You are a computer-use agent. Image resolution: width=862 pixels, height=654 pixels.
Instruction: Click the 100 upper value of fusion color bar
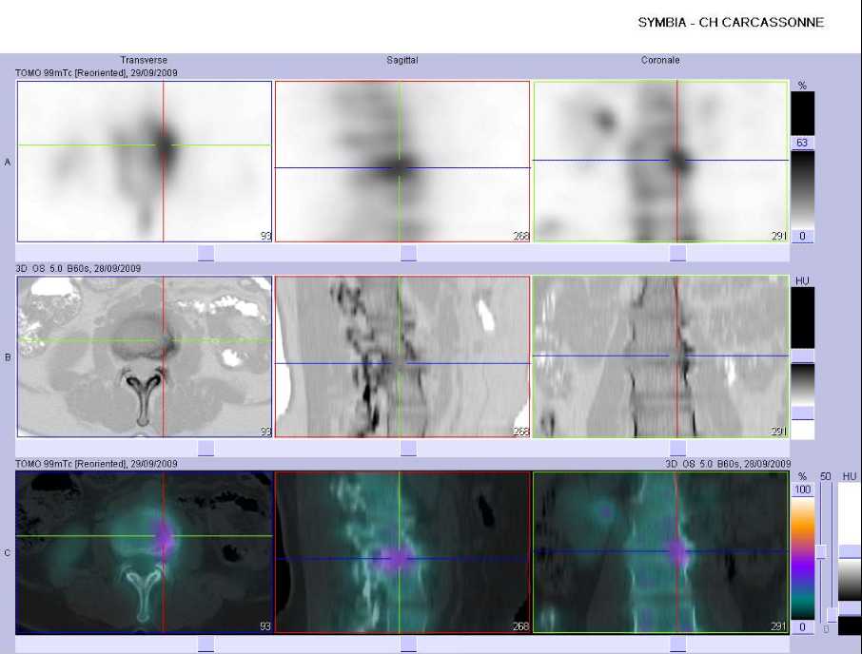803,490
